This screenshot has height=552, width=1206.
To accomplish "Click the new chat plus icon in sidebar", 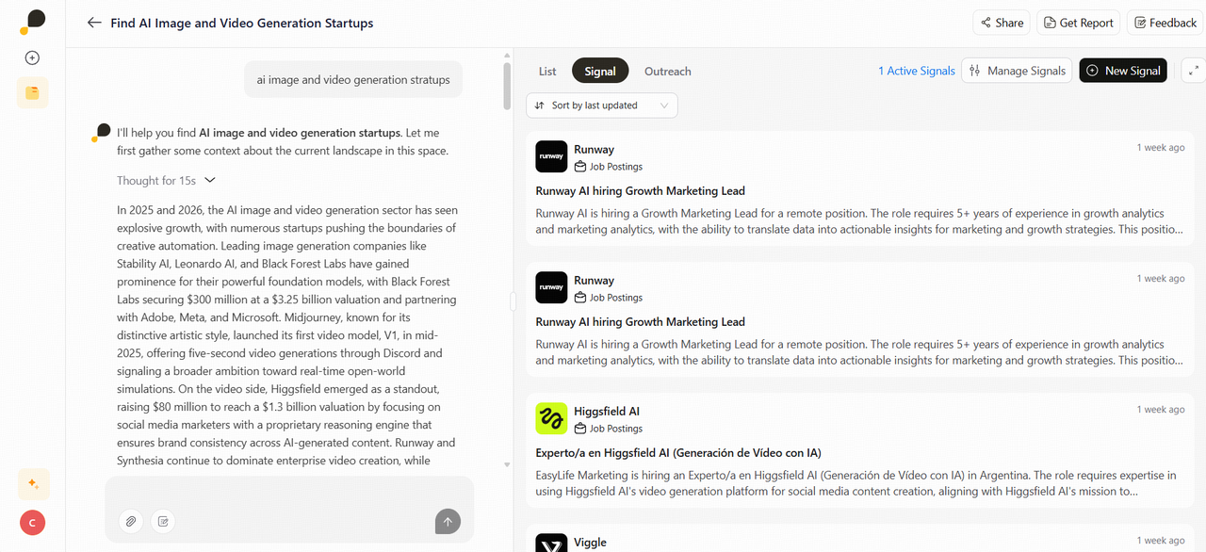I will point(32,58).
